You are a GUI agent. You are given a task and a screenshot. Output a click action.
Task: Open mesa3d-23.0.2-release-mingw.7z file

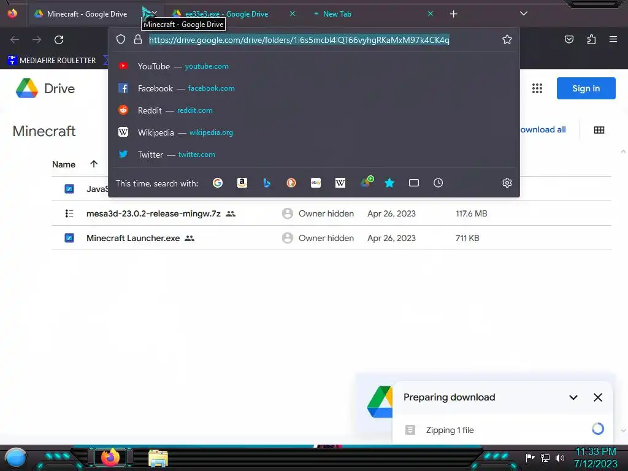point(153,213)
